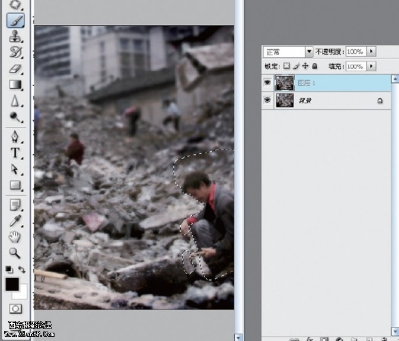This screenshot has height=341, width=399.
Task: Click the 背景 layer thumbnail
Action: (285, 101)
